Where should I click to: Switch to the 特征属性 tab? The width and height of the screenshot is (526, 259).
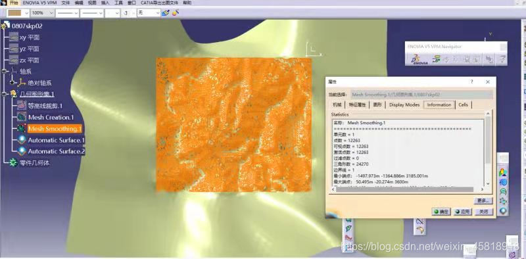(358, 105)
